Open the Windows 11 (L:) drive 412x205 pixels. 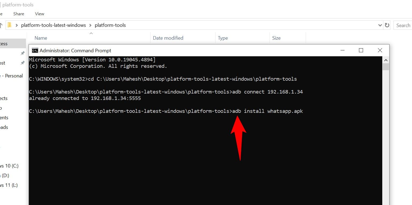point(9,185)
